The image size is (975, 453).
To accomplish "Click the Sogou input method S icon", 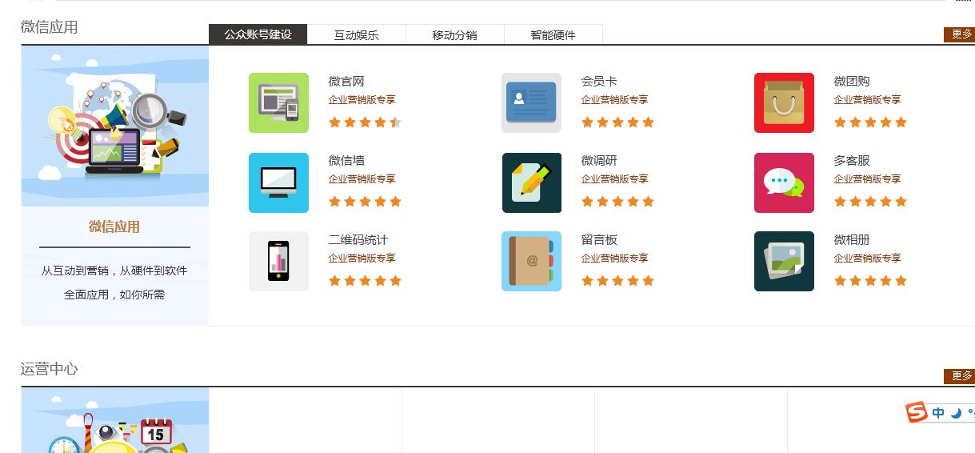I will [x=917, y=412].
